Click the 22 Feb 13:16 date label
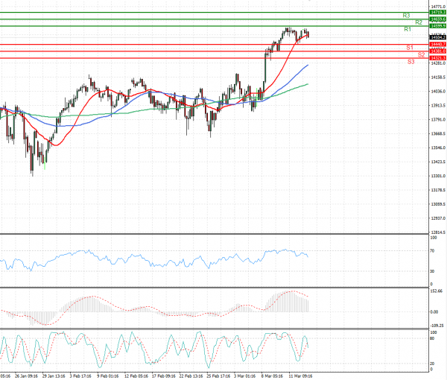 [191, 376]
